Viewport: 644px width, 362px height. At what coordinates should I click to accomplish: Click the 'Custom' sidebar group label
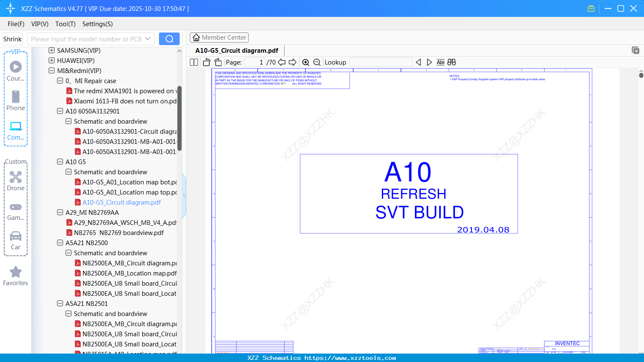(x=16, y=162)
